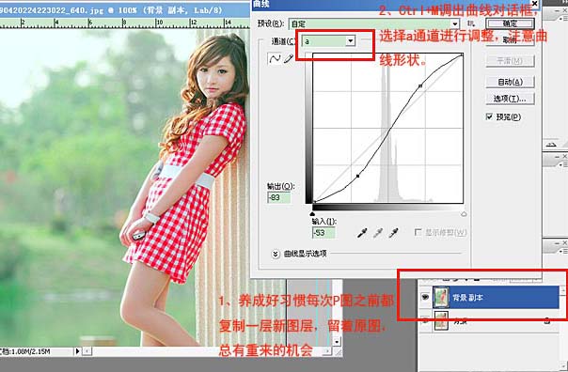
Task: Toggle the 预览 preview checkbox
Action: point(489,116)
